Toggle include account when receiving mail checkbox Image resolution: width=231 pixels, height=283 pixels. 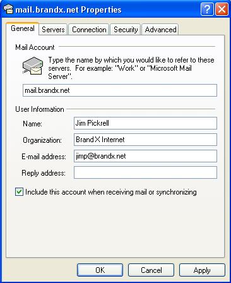tap(19, 192)
